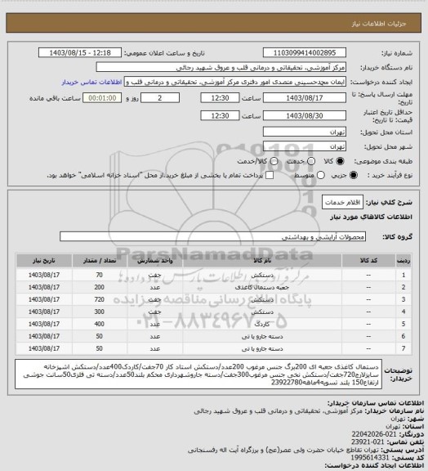The width and height of the screenshot is (428, 471).
Task: Click the remaining days field showing 2
Action: tap(160, 98)
